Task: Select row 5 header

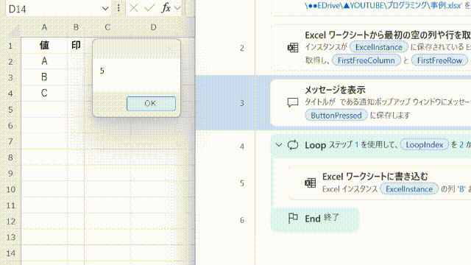Action: coord(10,110)
